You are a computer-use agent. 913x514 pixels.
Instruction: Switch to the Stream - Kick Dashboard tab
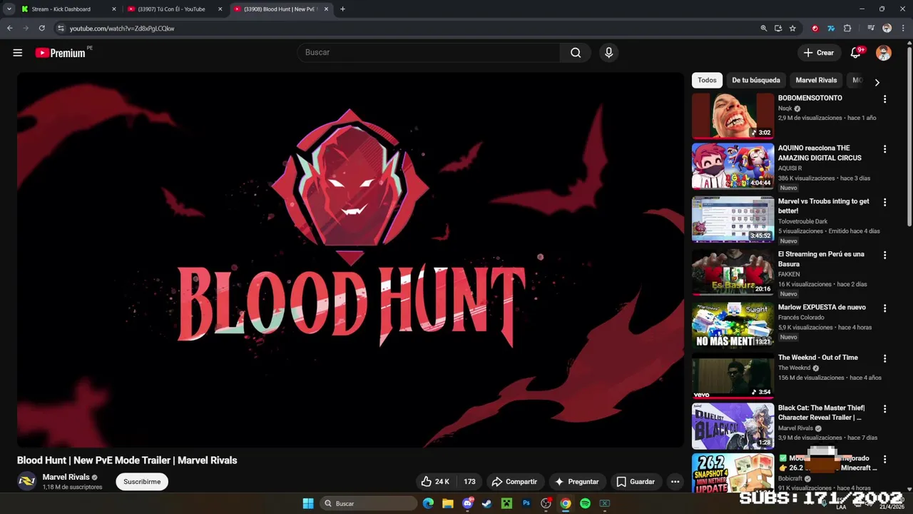[x=68, y=9]
